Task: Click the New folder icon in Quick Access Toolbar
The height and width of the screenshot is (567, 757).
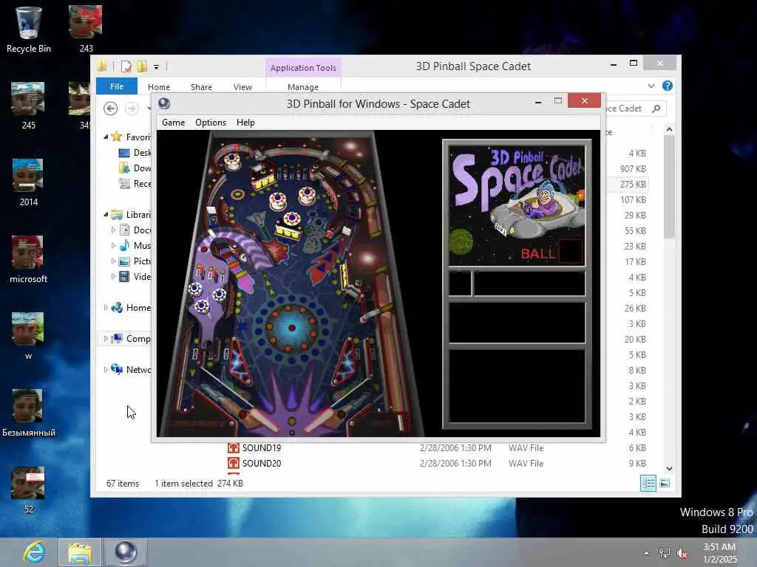Action: [x=142, y=66]
